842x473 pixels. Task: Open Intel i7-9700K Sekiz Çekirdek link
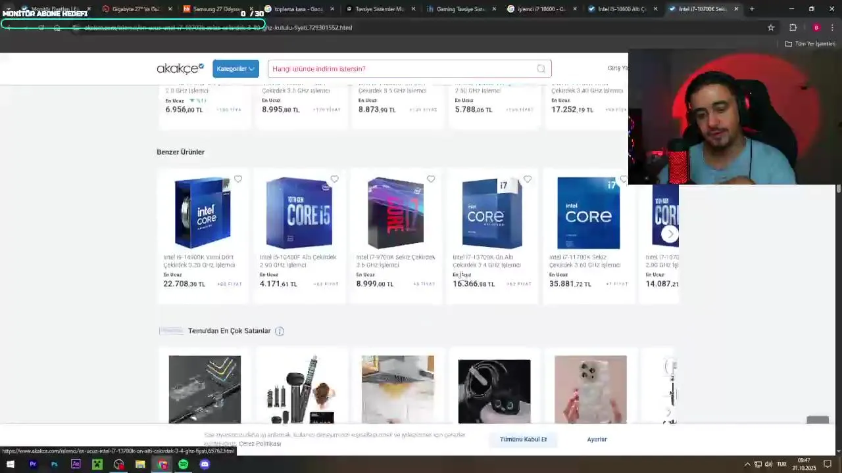(395, 261)
